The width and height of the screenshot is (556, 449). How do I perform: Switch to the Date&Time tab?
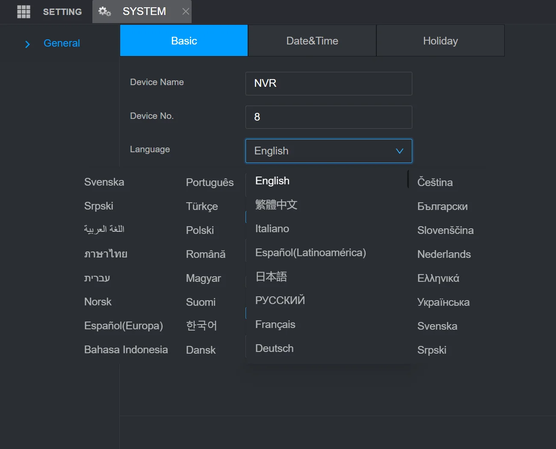point(312,40)
